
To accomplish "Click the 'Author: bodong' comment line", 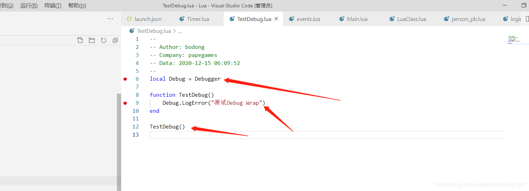I will point(177,47).
